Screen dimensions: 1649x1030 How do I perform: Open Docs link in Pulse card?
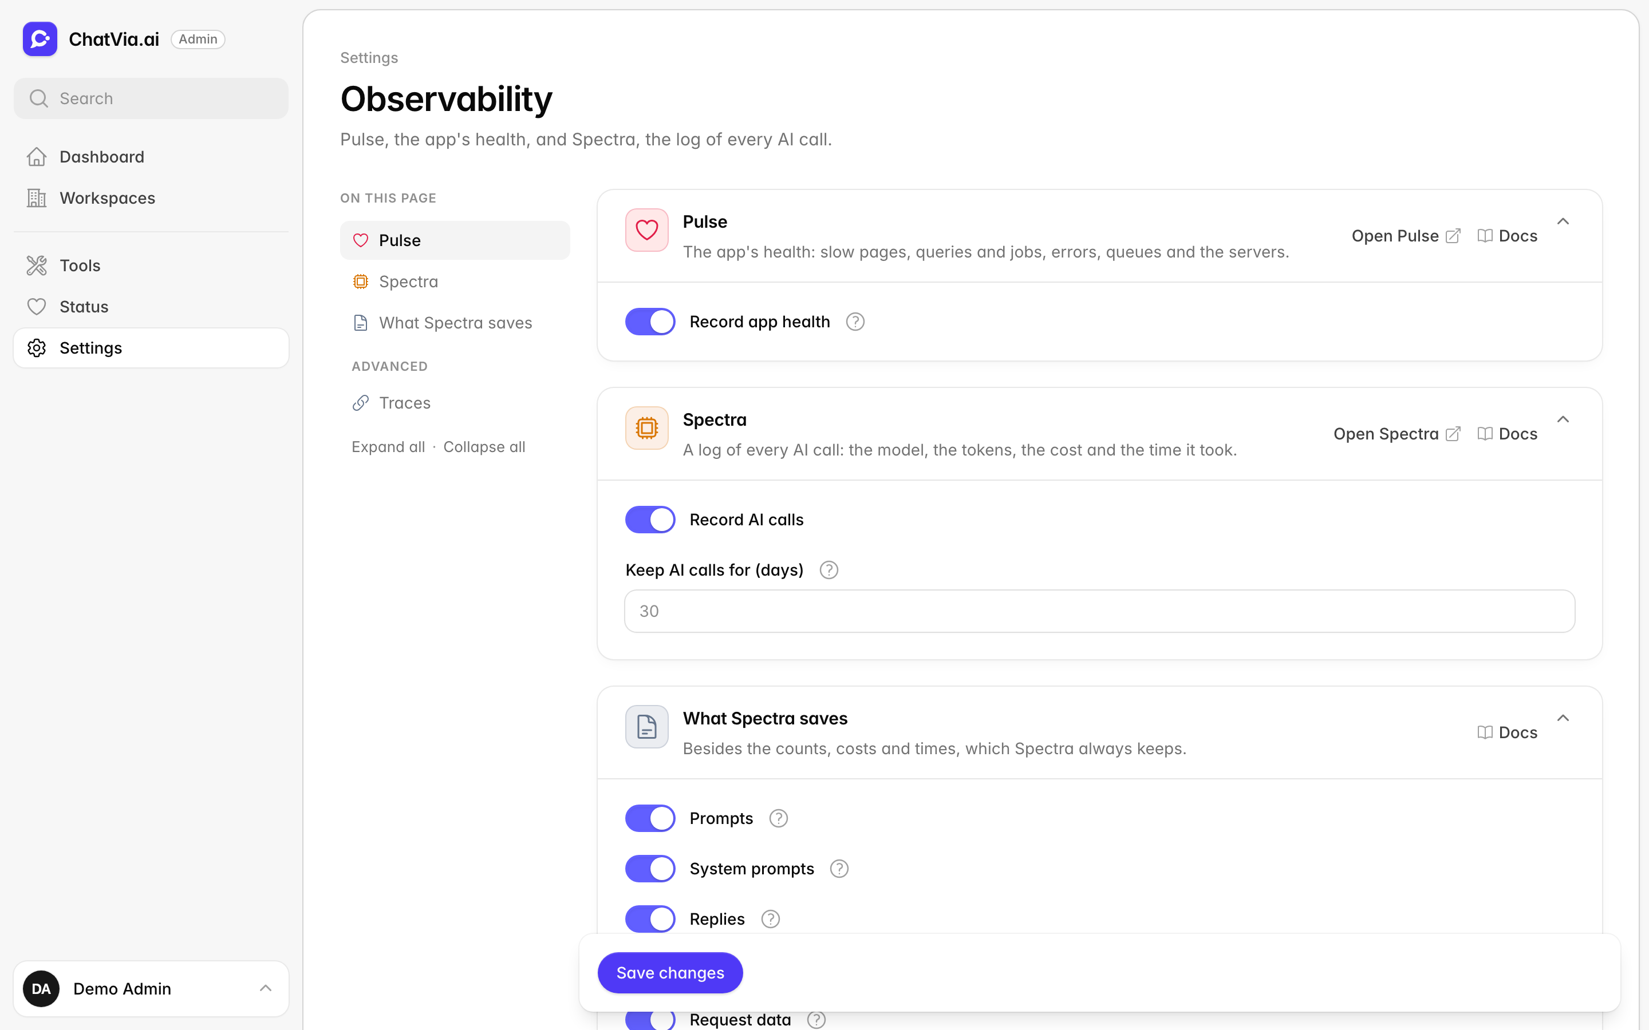[1507, 236]
